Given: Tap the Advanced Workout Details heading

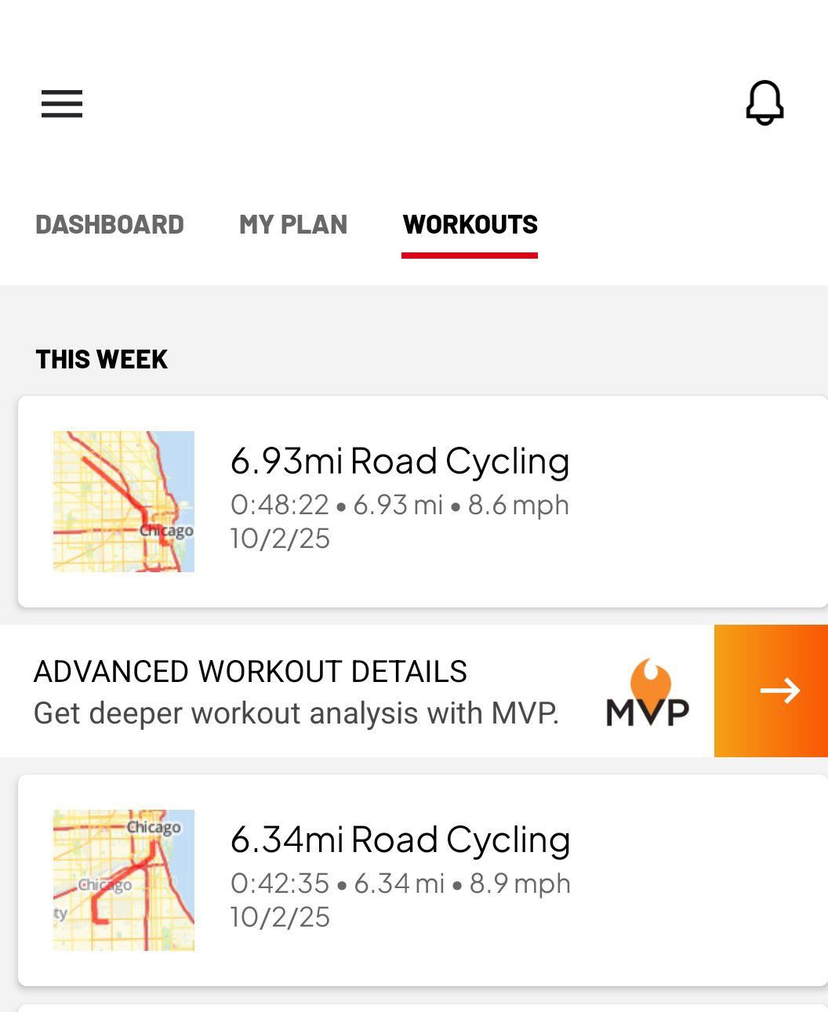Looking at the screenshot, I should [x=250, y=672].
